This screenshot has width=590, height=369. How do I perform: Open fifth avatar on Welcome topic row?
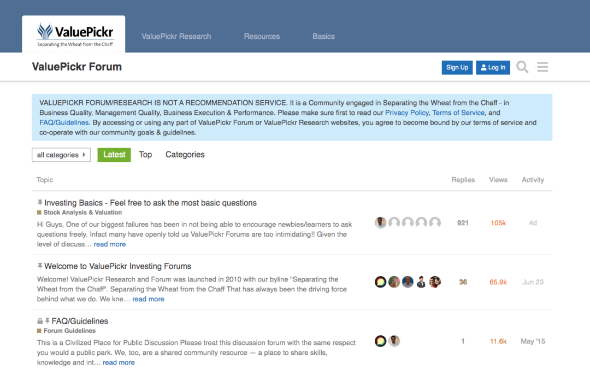tap(435, 282)
